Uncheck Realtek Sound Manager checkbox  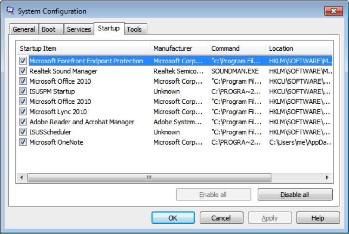click(x=23, y=71)
